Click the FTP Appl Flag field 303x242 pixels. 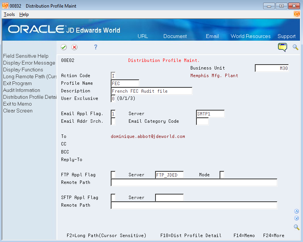pyautogui.click(x=113, y=175)
